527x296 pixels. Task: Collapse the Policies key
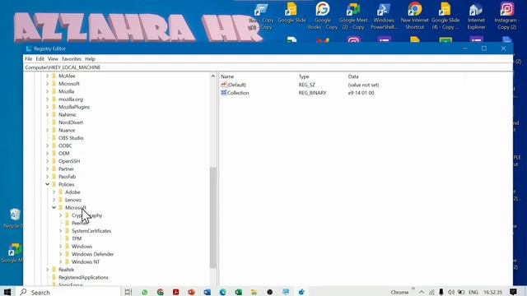(48, 184)
